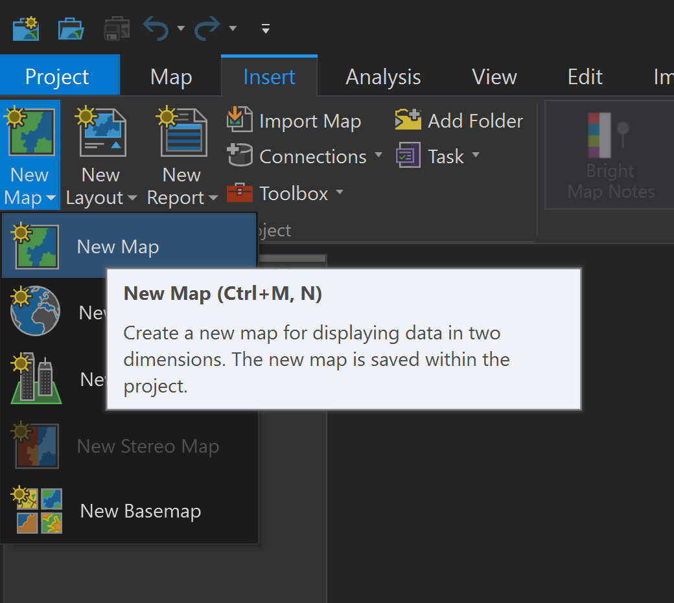Image resolution: width=674 pixels, height=603 pixels.
Task: Click the New Project icon in quick access toolbar
Action: 25,28
